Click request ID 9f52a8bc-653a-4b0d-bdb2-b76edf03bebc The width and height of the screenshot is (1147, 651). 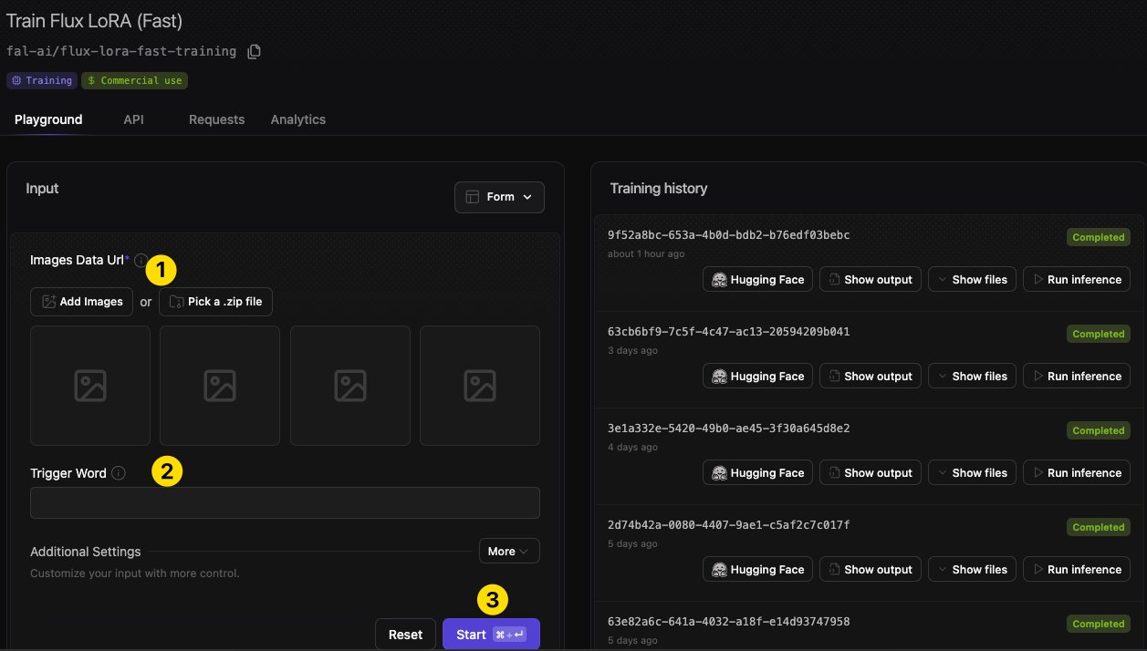click(x=728, y=235)
